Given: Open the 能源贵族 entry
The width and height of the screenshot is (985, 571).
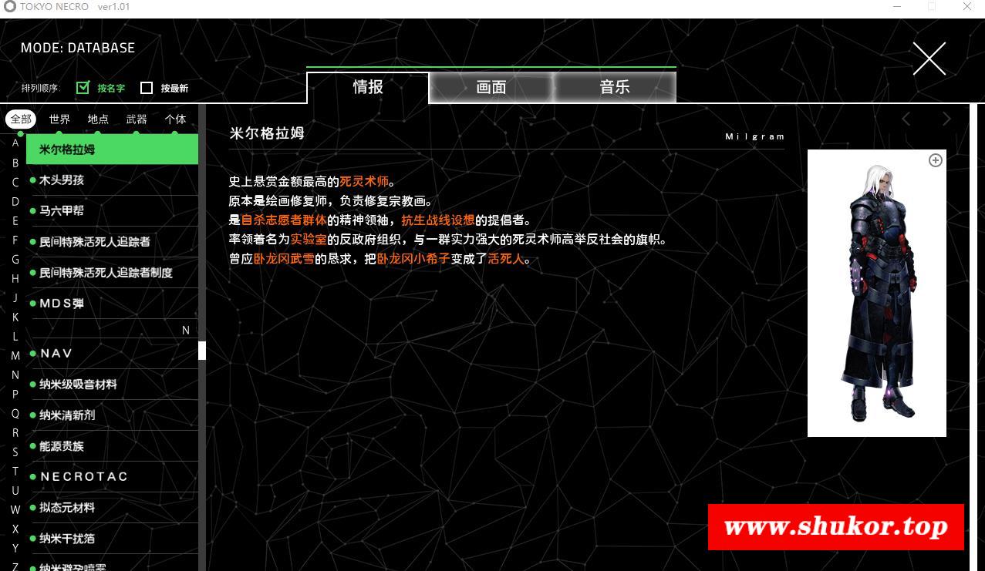Looking at the screenshot, I should click(112, 445).
